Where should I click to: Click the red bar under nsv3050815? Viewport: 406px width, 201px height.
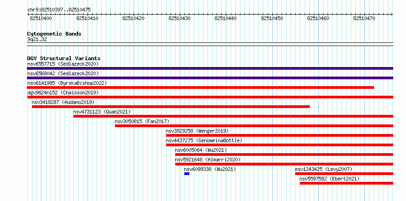254,126
